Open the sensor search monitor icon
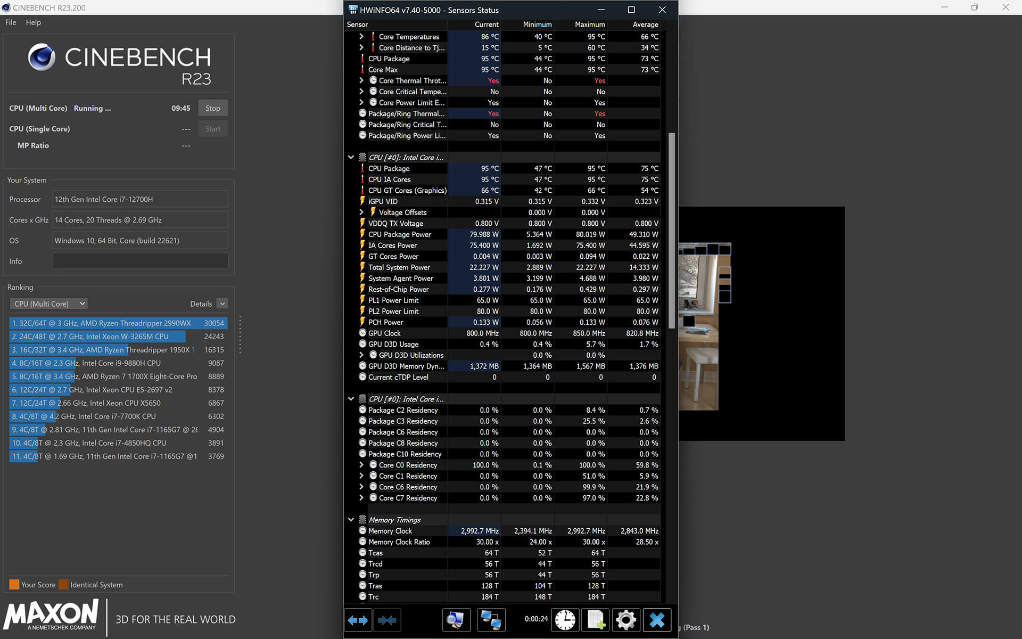The height and width of the screenshot is (639, 1022). click(x=456, y=620)
